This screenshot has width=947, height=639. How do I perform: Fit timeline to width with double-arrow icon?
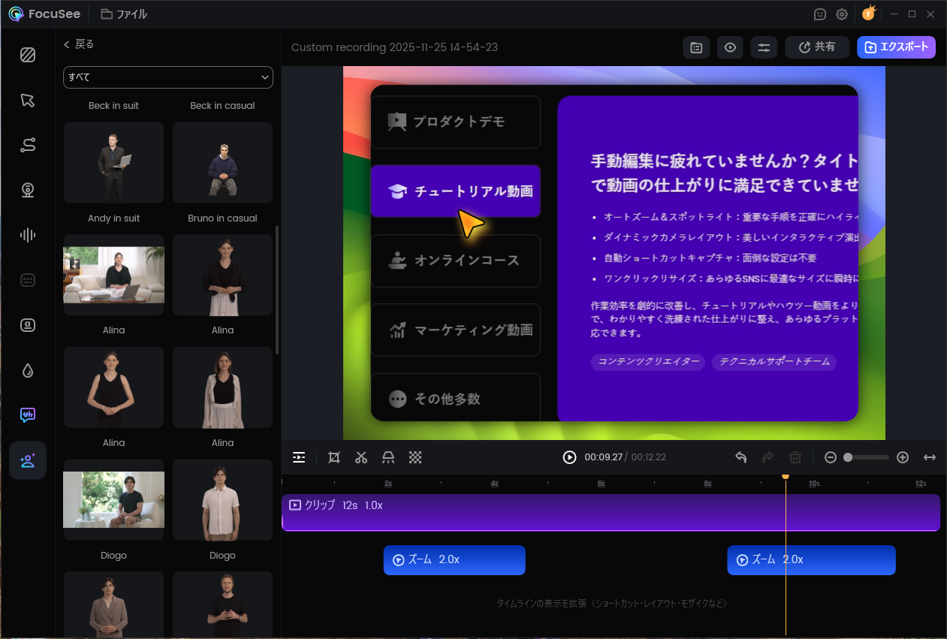(930, 457)
